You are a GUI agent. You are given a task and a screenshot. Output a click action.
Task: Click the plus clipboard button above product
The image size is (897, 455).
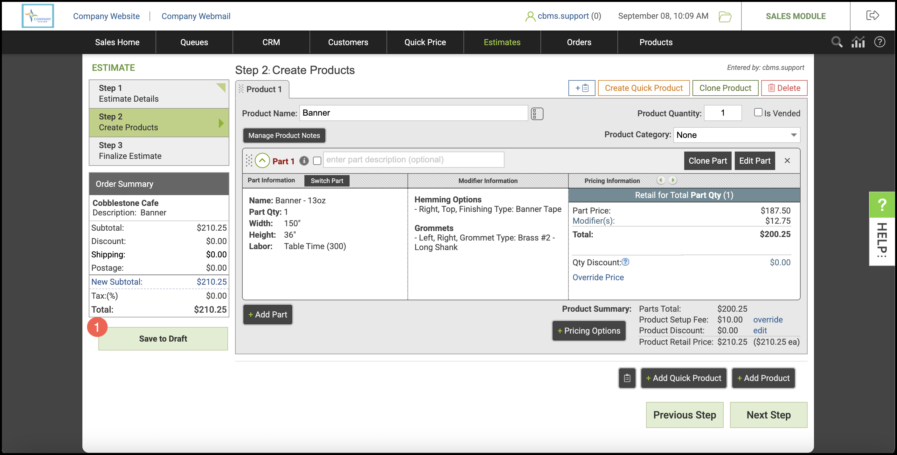point(581,88)
